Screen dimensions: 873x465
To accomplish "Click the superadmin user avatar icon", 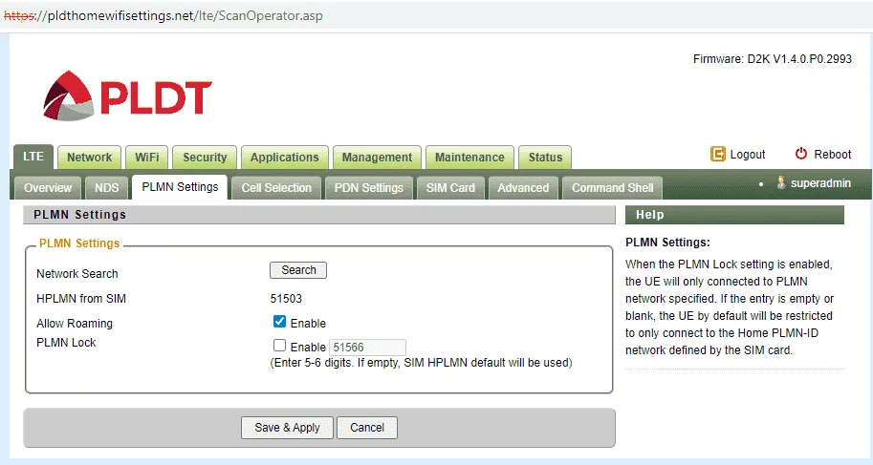I will pyautogui.click(x=781, y=182).
